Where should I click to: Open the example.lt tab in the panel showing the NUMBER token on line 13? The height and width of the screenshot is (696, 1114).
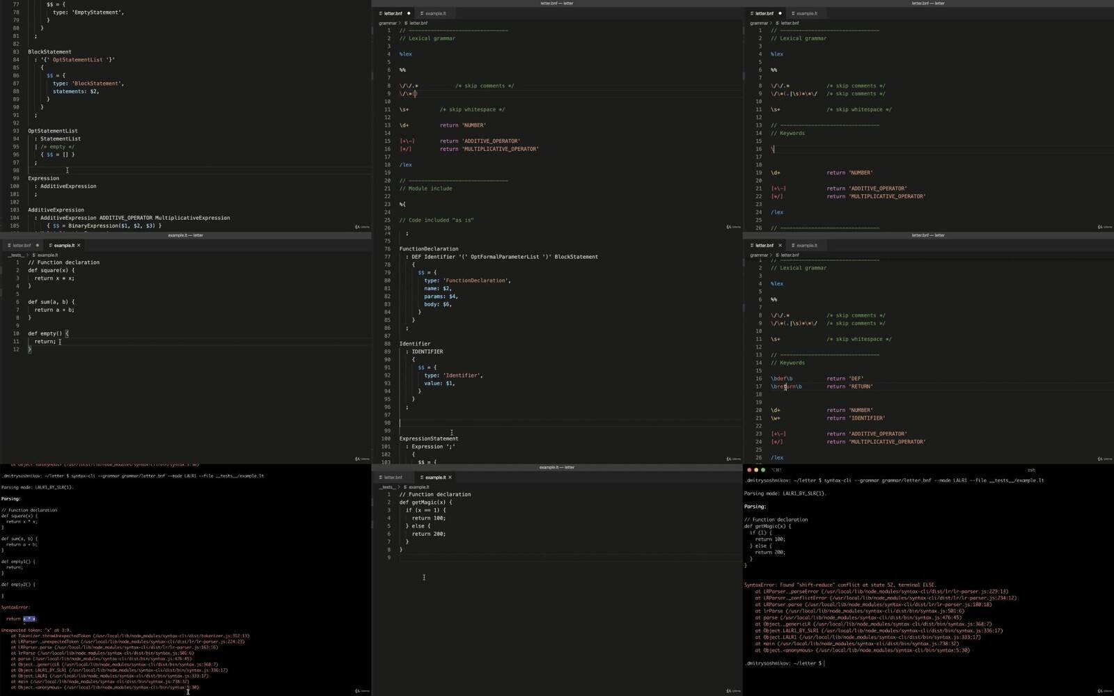(435, 13)
